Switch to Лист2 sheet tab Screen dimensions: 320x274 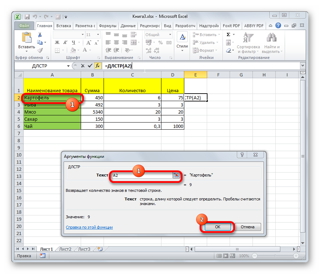[x=65, y=249]
